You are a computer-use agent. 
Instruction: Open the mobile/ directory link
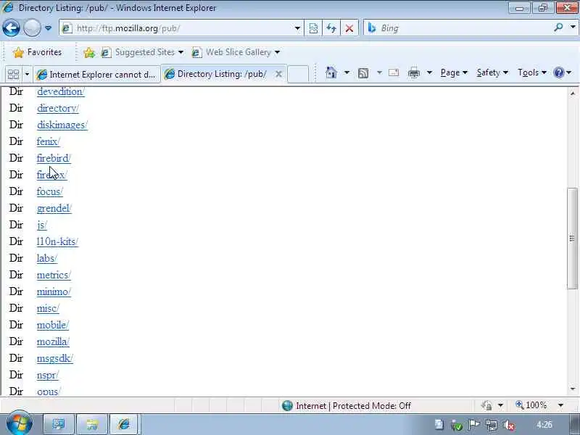[x=52, y=325]
